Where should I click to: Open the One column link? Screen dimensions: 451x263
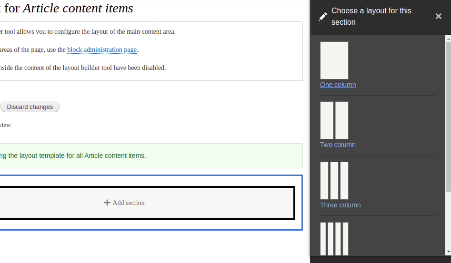tap(338, 85)
